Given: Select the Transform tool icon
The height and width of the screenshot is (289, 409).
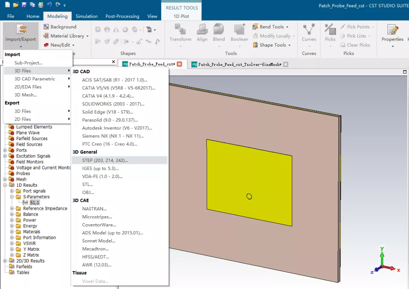Looking at the screenshot, I should pyautogui.click(x=180, y=29).
